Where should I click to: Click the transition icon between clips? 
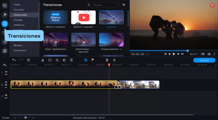118,87
